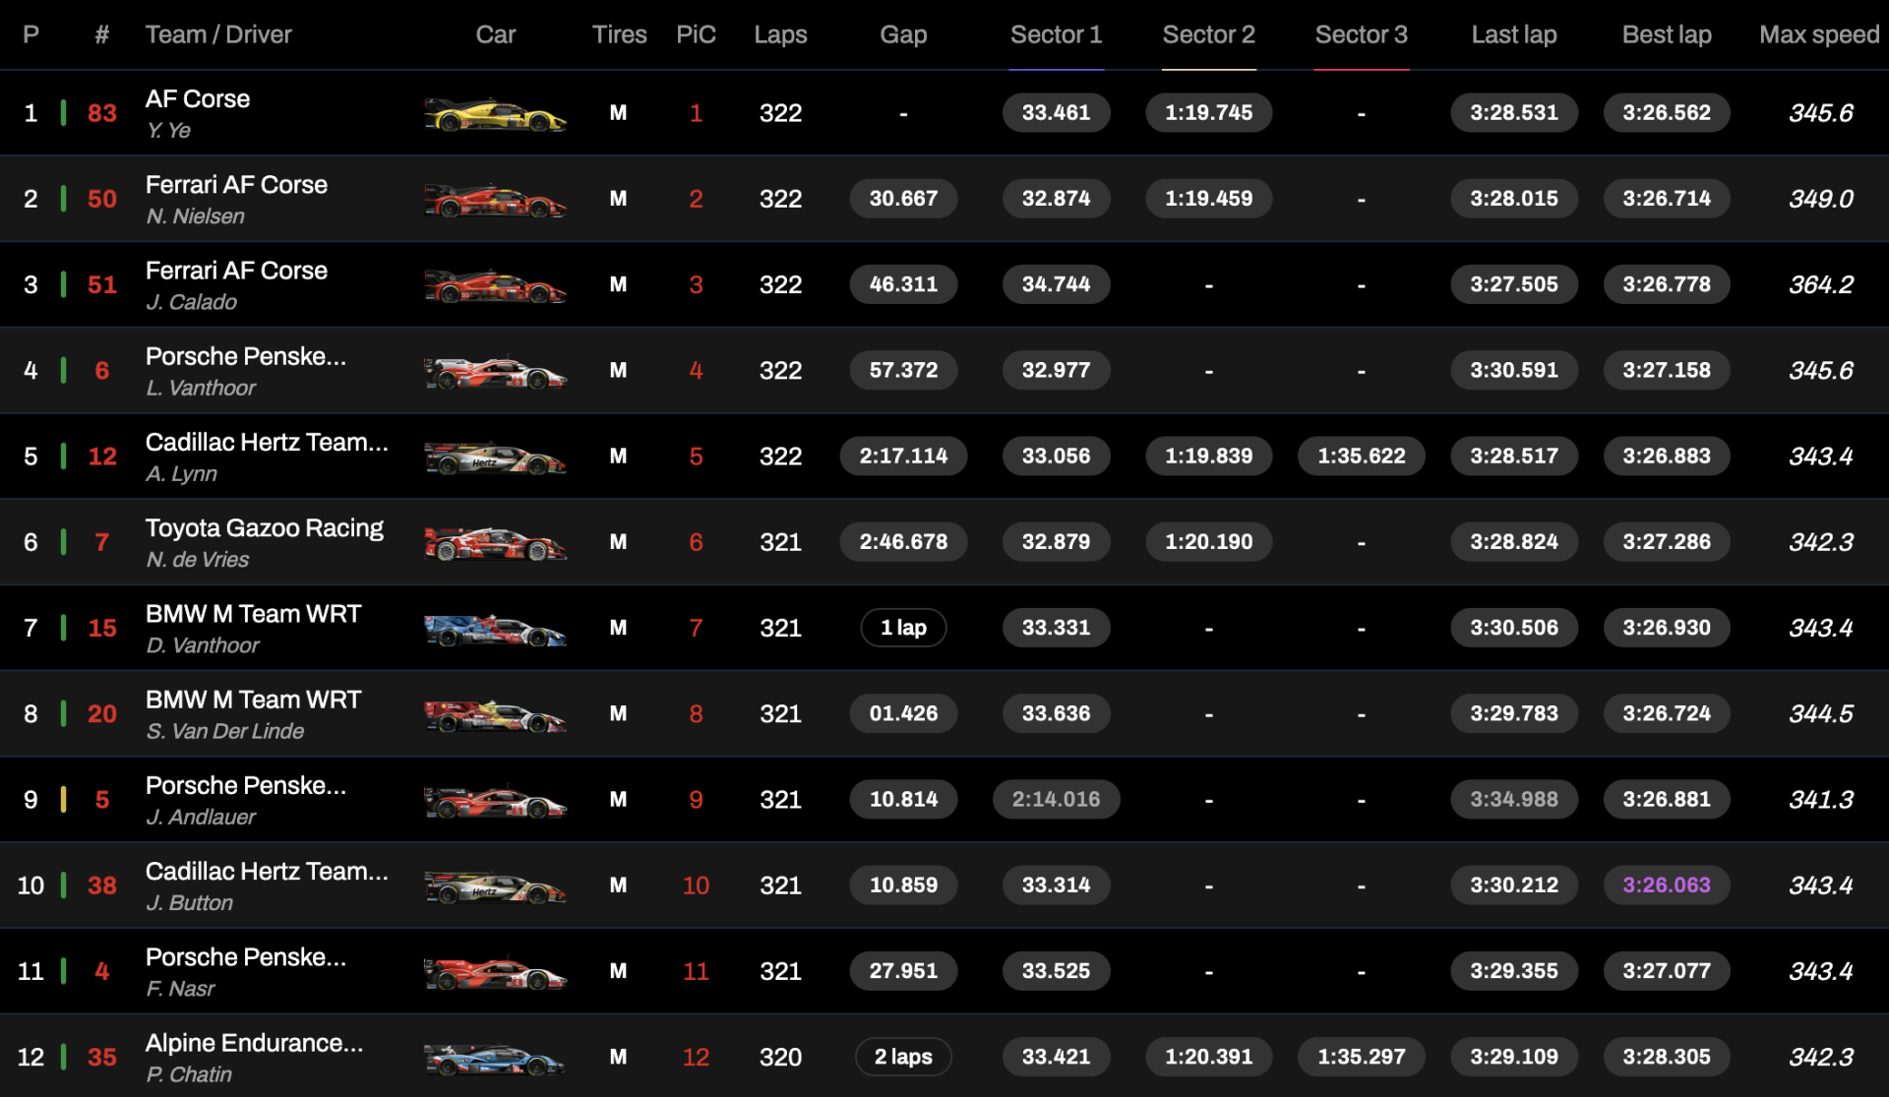Click driver name N. de Vries
Image resolution: width=1889 pixels, height=1097 pixels.
click(197, 560)
